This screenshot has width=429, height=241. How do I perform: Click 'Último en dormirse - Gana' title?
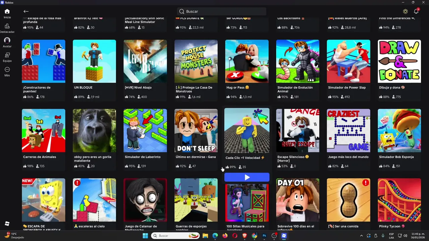click(196, 157)
